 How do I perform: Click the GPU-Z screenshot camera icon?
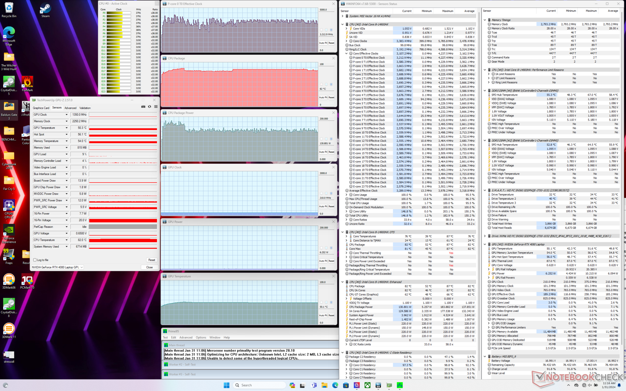[x=143, y=107]
